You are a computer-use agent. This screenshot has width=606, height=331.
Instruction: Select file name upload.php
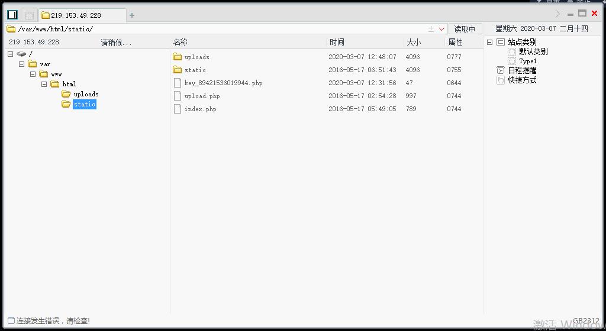point(202,96)
